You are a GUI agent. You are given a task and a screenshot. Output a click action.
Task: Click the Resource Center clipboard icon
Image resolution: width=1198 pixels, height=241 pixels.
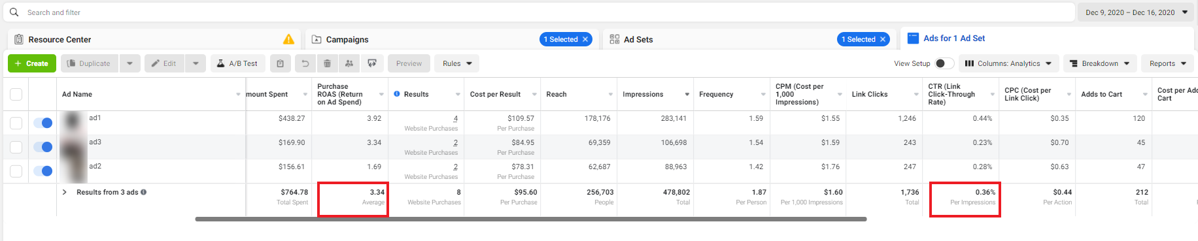pyautogui.click(x=18, y=39)
